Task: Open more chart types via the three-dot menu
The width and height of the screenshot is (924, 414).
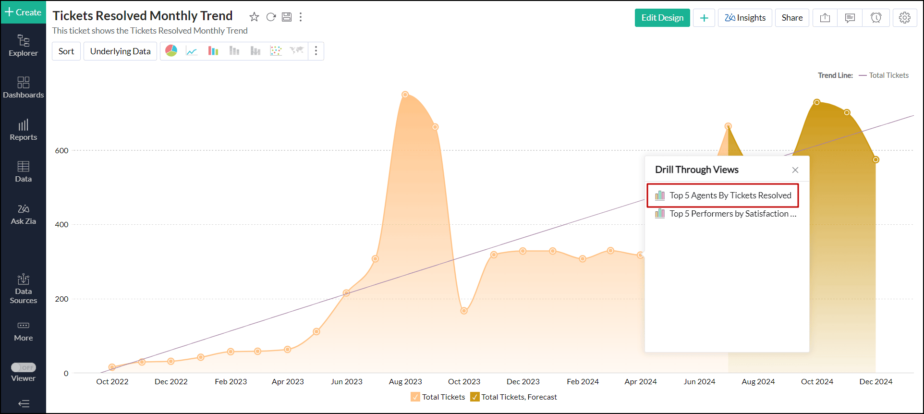Action: 316,51
